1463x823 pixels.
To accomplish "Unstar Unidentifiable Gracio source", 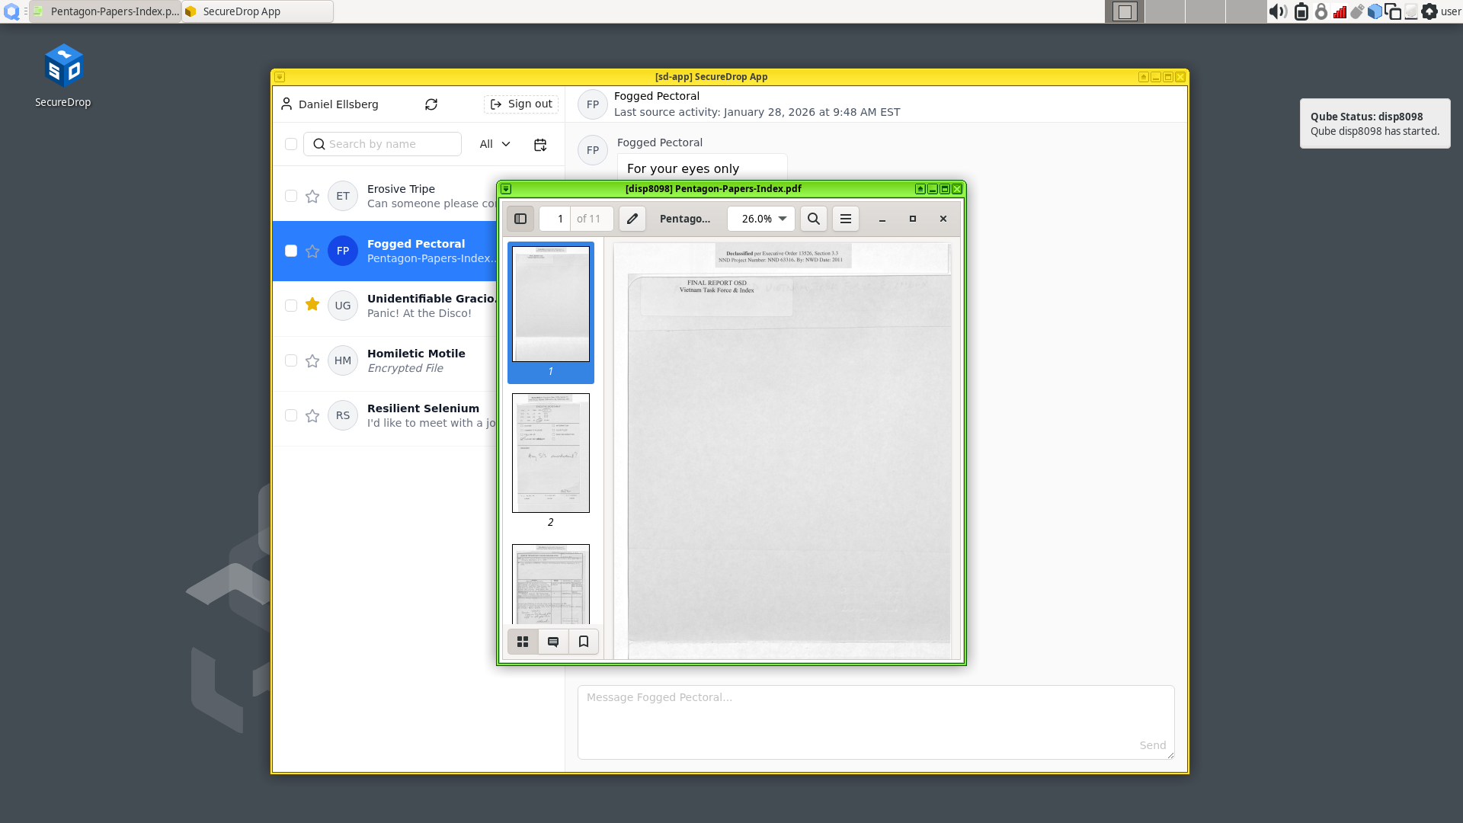I will (312, 305).
